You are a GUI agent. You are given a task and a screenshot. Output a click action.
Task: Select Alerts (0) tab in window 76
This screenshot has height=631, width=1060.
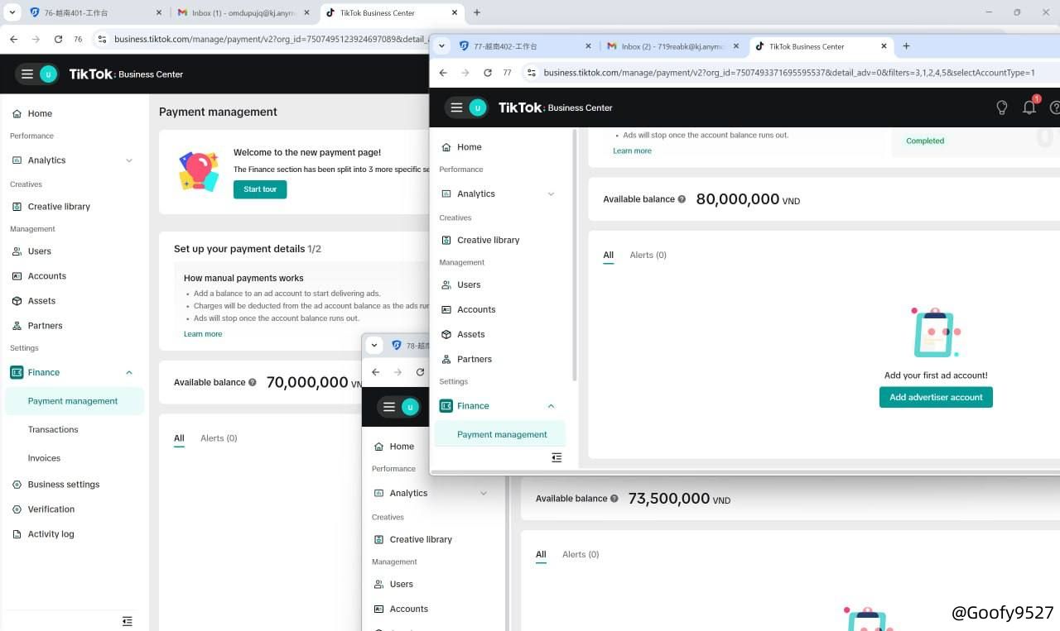pos(219,438)
